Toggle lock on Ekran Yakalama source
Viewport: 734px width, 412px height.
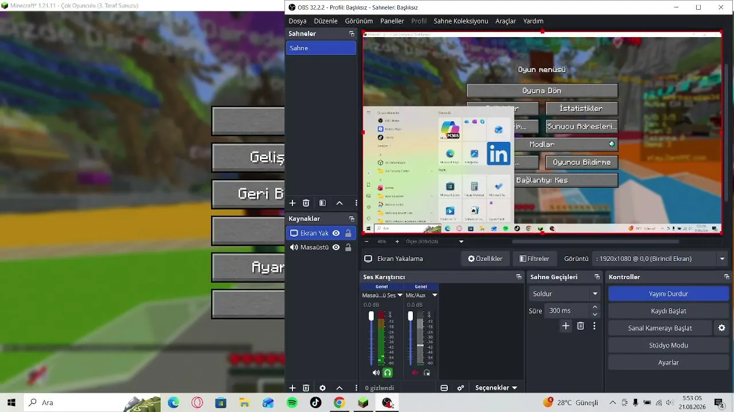pos(348,233)
